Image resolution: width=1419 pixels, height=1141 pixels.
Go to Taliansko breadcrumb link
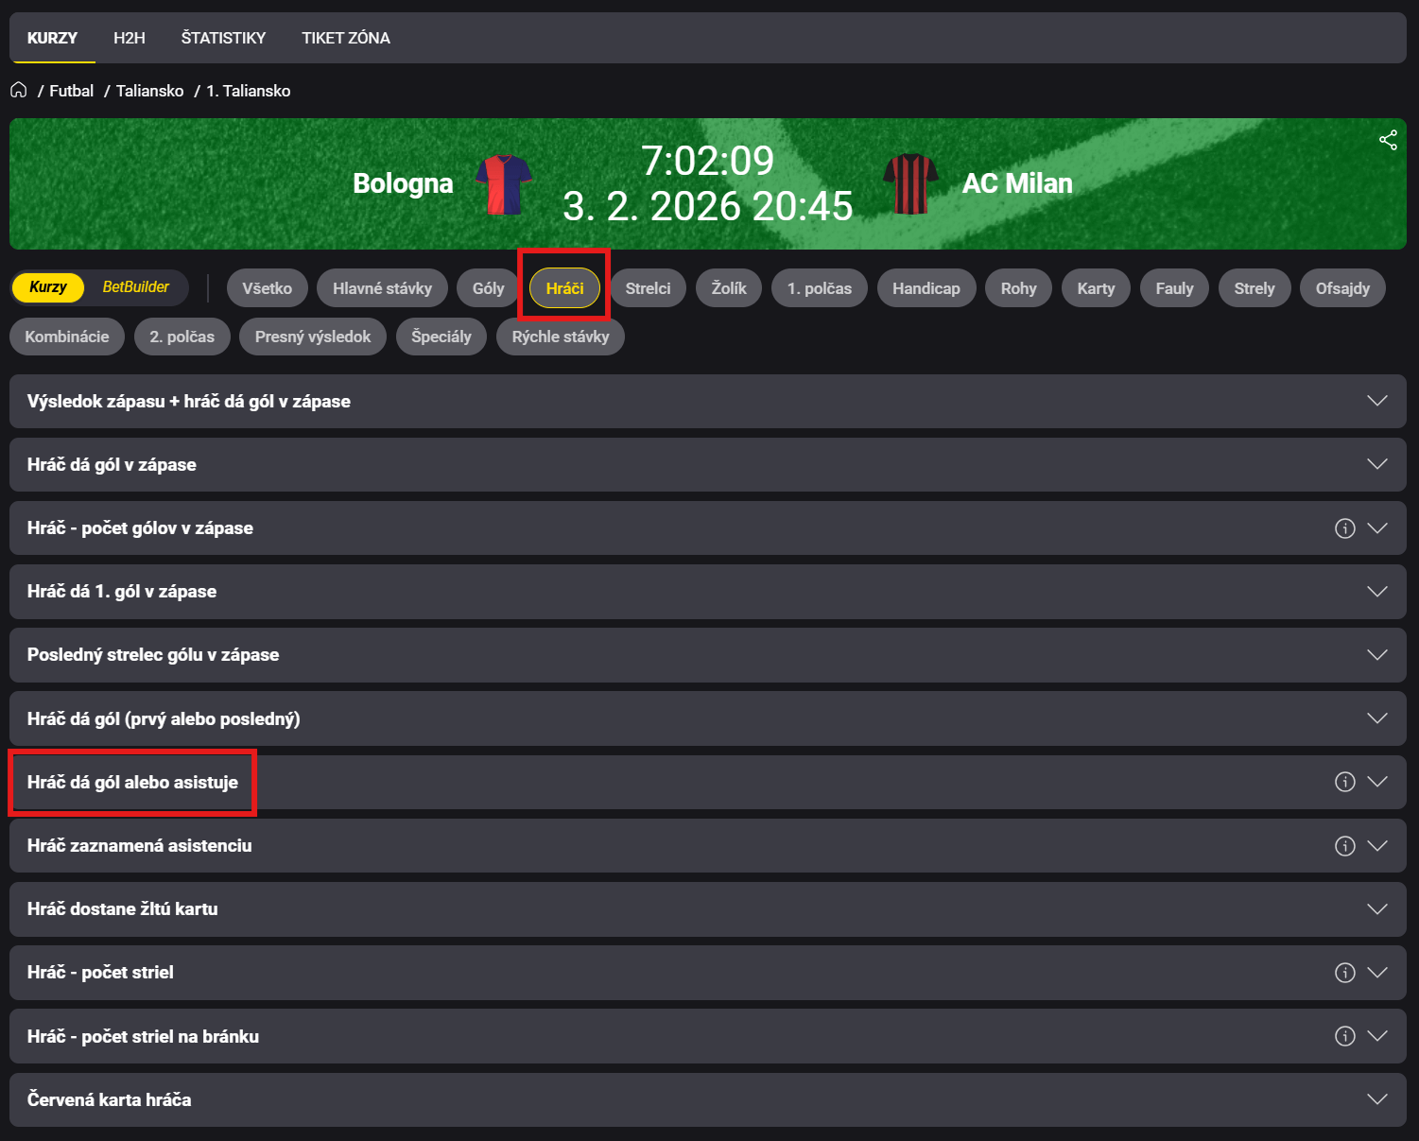coord(149,91)
